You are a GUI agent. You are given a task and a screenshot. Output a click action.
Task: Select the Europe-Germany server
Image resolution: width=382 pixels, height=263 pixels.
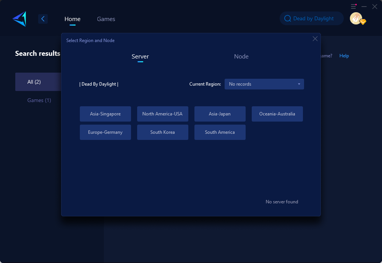105,132
